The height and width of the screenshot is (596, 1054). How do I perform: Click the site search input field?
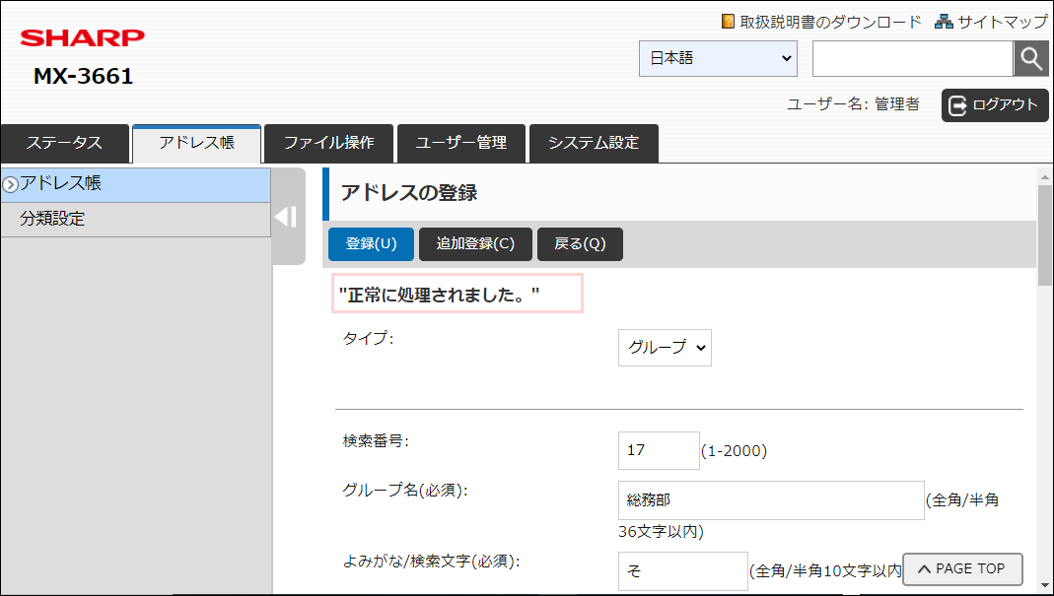pos(913,58)
